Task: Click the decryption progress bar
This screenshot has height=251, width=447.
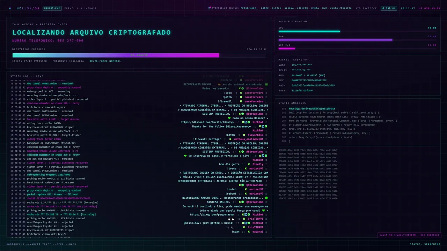Action: [139, 55]
